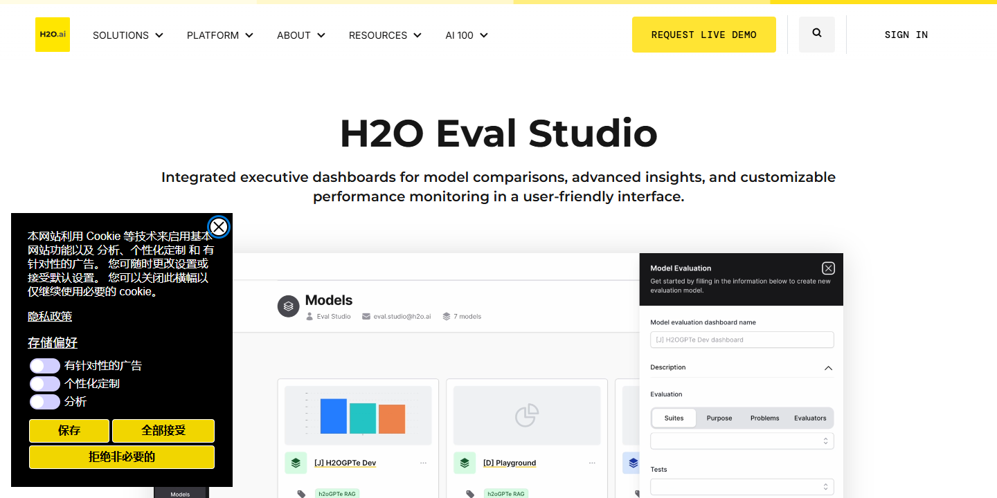997x498 pixels.
Task: Click Request Live Demo button
Action: pos(704,35)
